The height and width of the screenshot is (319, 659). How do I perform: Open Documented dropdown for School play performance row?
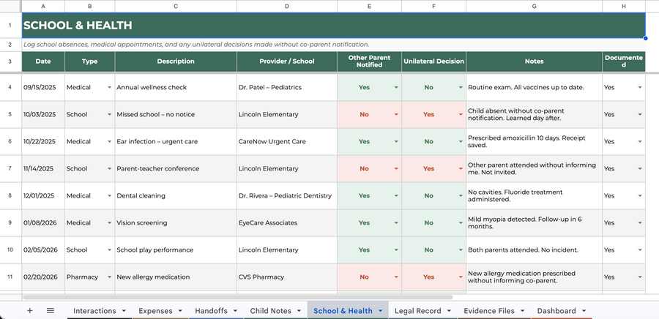click(x=640, y=250)
